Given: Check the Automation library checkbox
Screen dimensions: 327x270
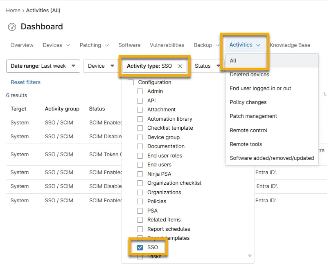Looking at the screenshot, I should click(x=140, y=119).
